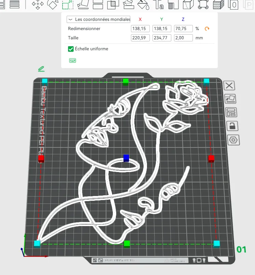Activate the Lay on face tool

pyautogui.click(x=83, y=4)
